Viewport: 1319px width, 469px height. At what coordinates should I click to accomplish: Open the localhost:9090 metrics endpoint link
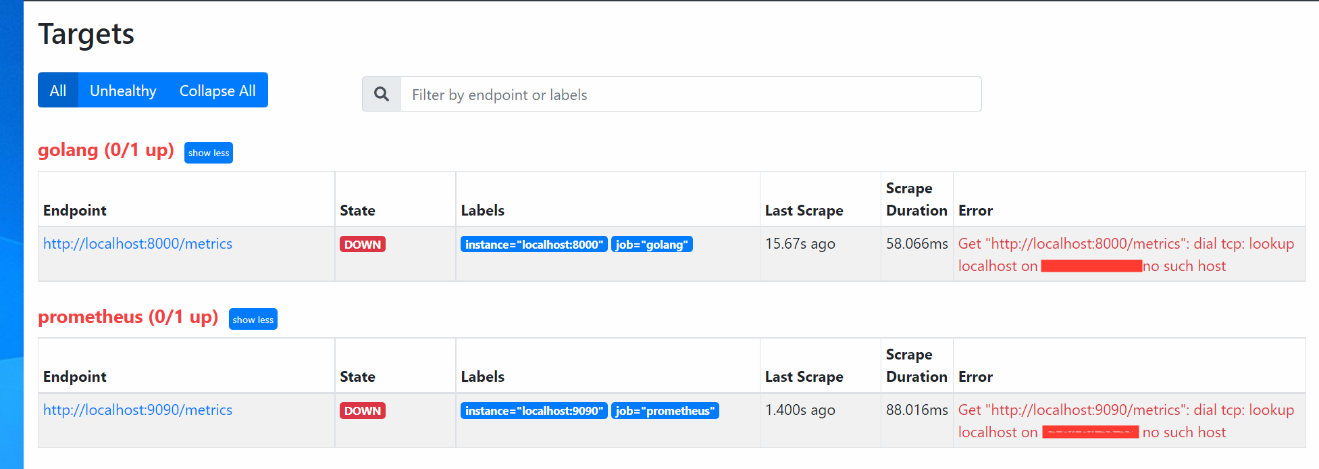(137, 410)
